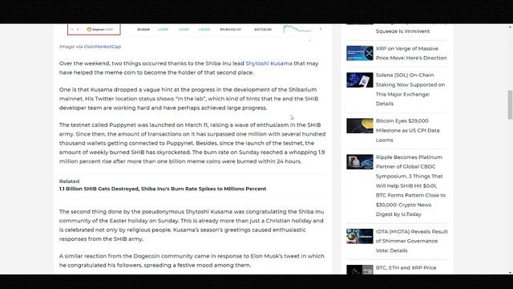This screenshot has width=513, height=289.
Task: Click paragraph starting 'The testnet called Puppynet'
Action: tap(192, 143)
